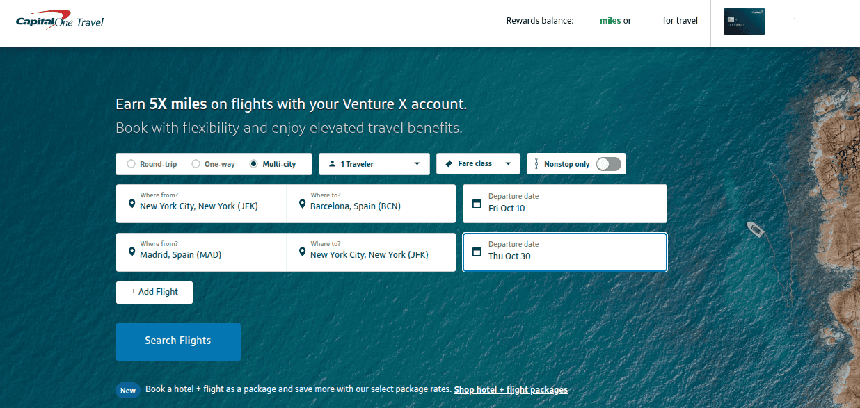Click the seat icon inside the Fare class selector
Image resolution: width=860 pixels, height=408 pixels.
coord(449,163)
